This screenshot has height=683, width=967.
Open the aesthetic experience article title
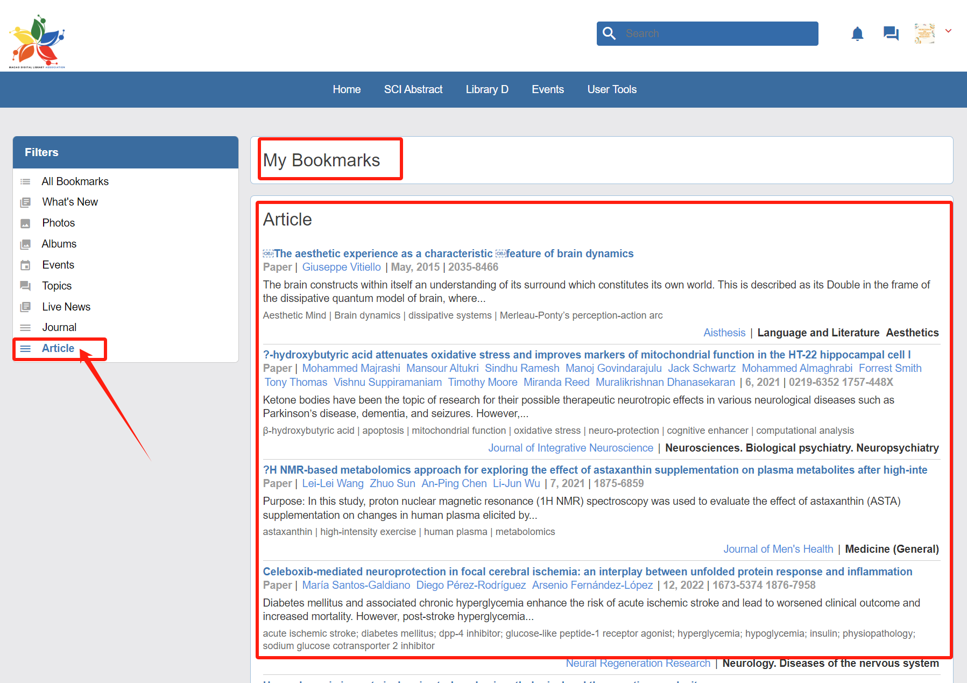tap(453, 254)
